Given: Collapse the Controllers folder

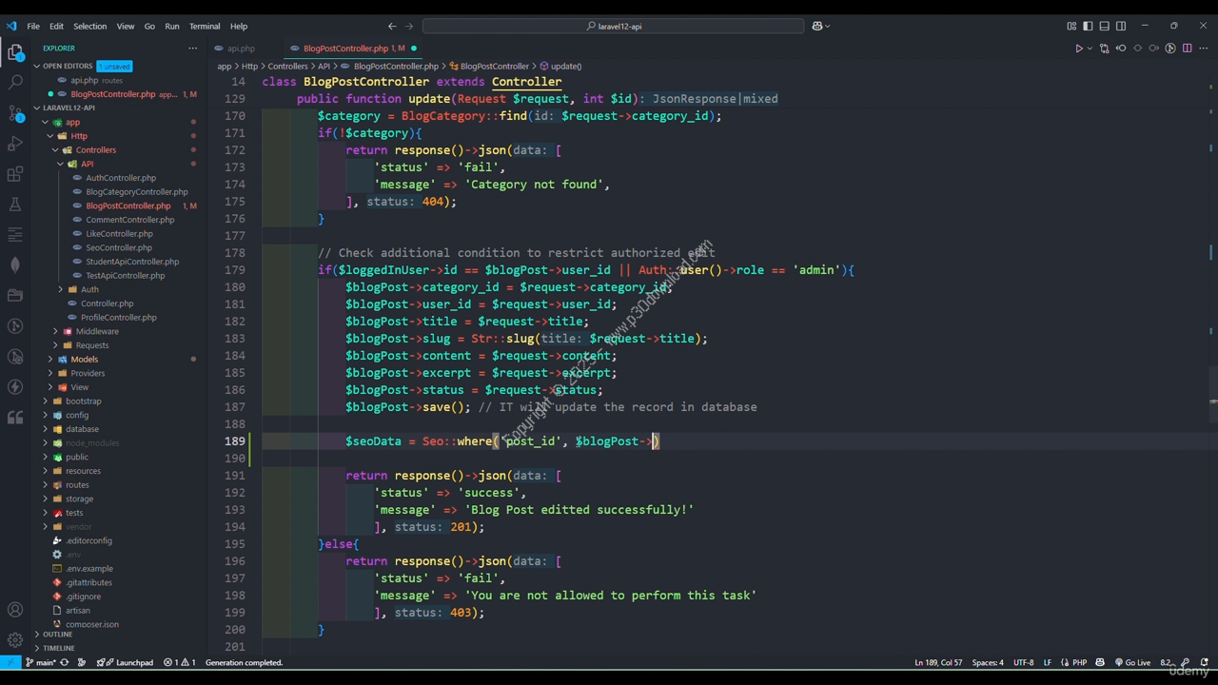Looking at the screenshot, I should (95, 149).
